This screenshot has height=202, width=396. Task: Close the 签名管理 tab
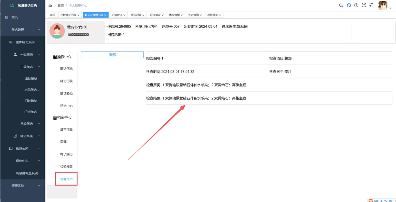[201, 15]
